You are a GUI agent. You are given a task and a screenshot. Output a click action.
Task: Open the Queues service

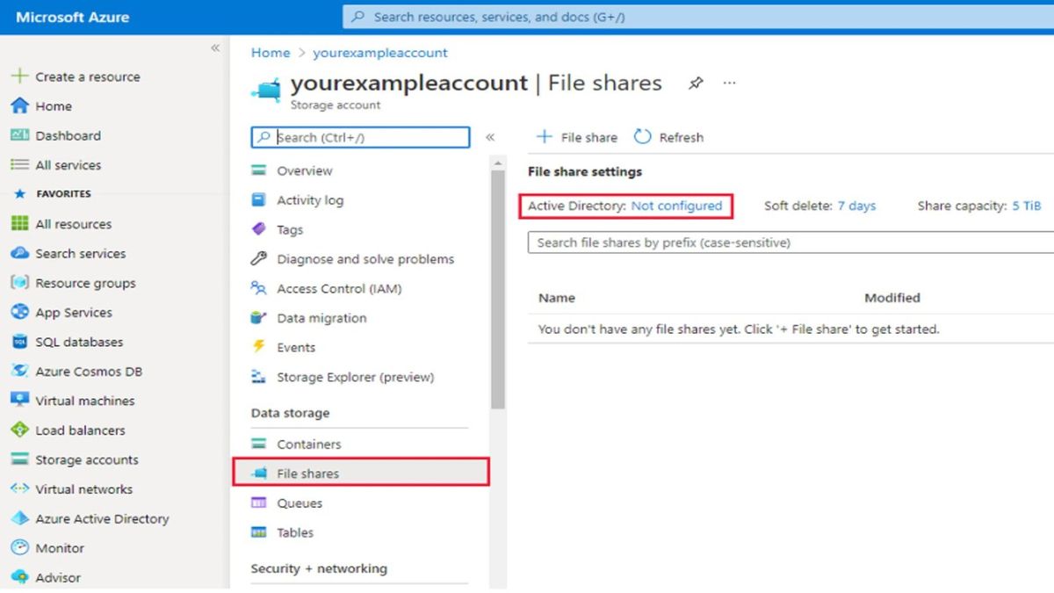point(302,503)
